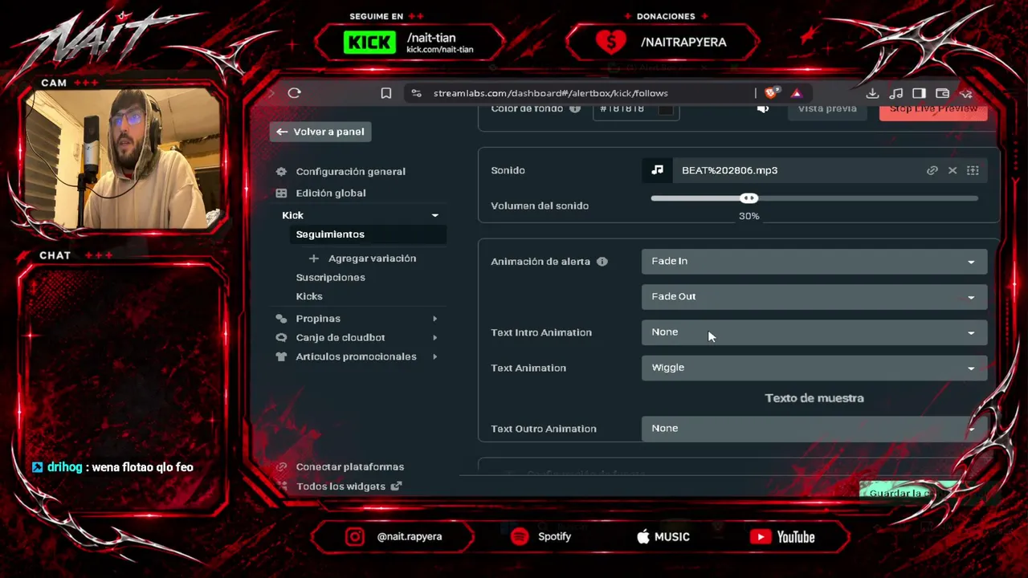Click the external-link icon after Todos los widgets
This screenshot has height=578, width=1028.
point(396,486)
